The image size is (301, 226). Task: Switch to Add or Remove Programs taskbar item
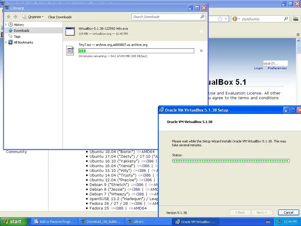[x=54, y=222]
